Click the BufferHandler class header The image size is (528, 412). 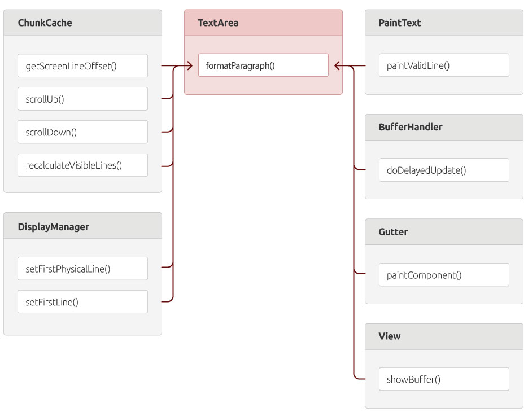click(444, 127)
